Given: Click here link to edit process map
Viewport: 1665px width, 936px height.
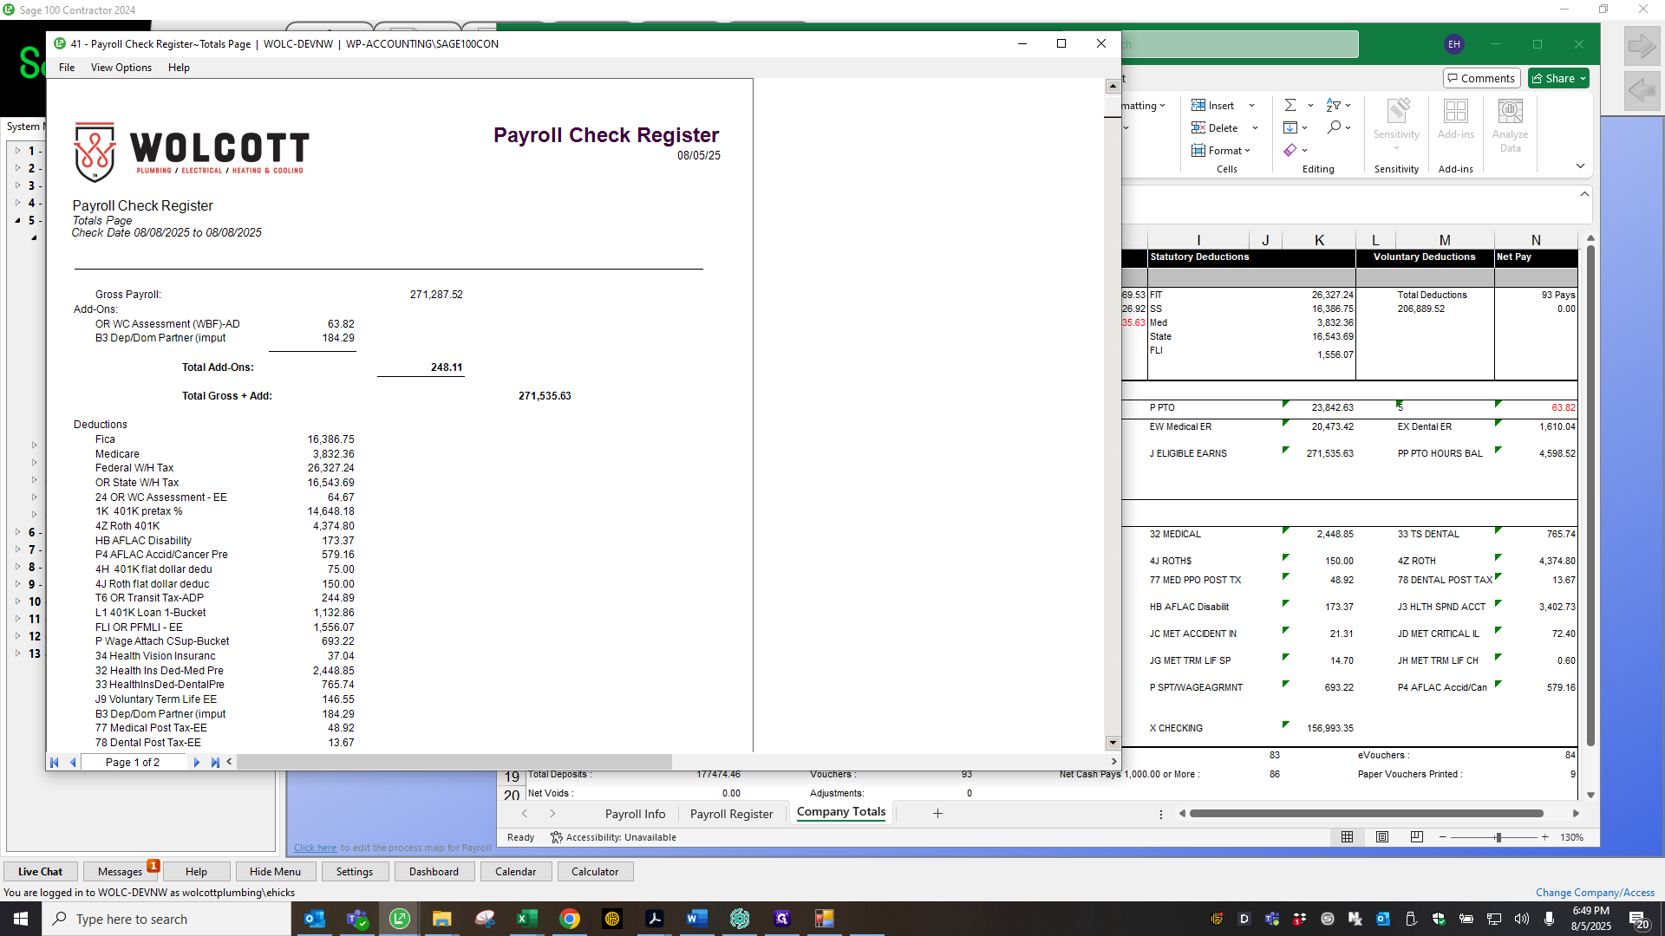Looking at the screenshot, I should tap(315, 848).
